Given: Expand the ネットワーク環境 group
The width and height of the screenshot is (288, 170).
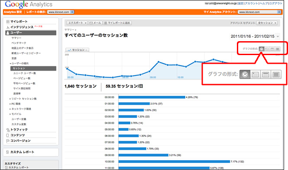Looking at the screenshot, I should pos(10,109).
